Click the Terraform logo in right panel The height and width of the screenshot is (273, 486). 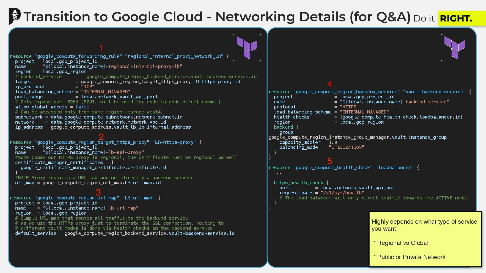(x=455, y=48)
